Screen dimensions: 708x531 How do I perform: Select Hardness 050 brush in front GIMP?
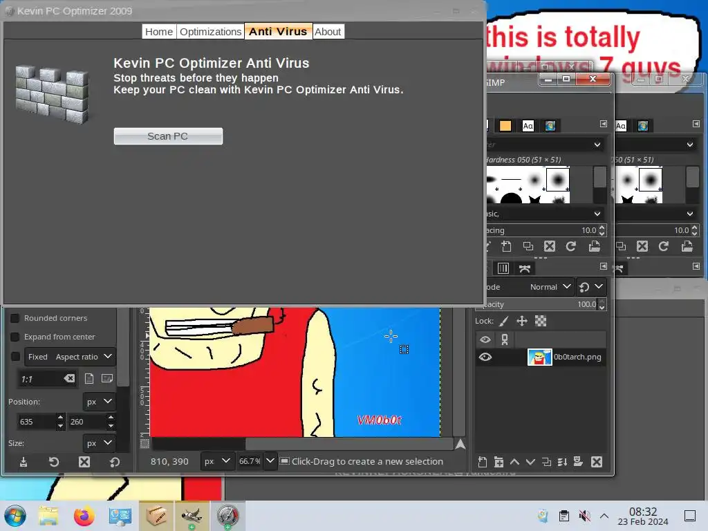click(558, 180)
